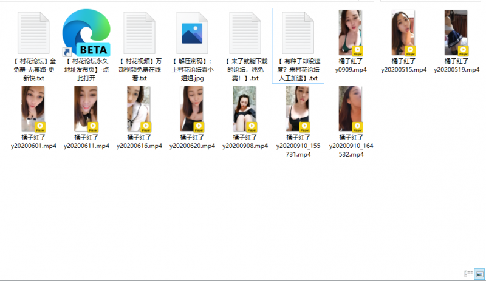Open the Edge BETA shortcut icon
Screen dimensions: 486x281
coord(86,32)
